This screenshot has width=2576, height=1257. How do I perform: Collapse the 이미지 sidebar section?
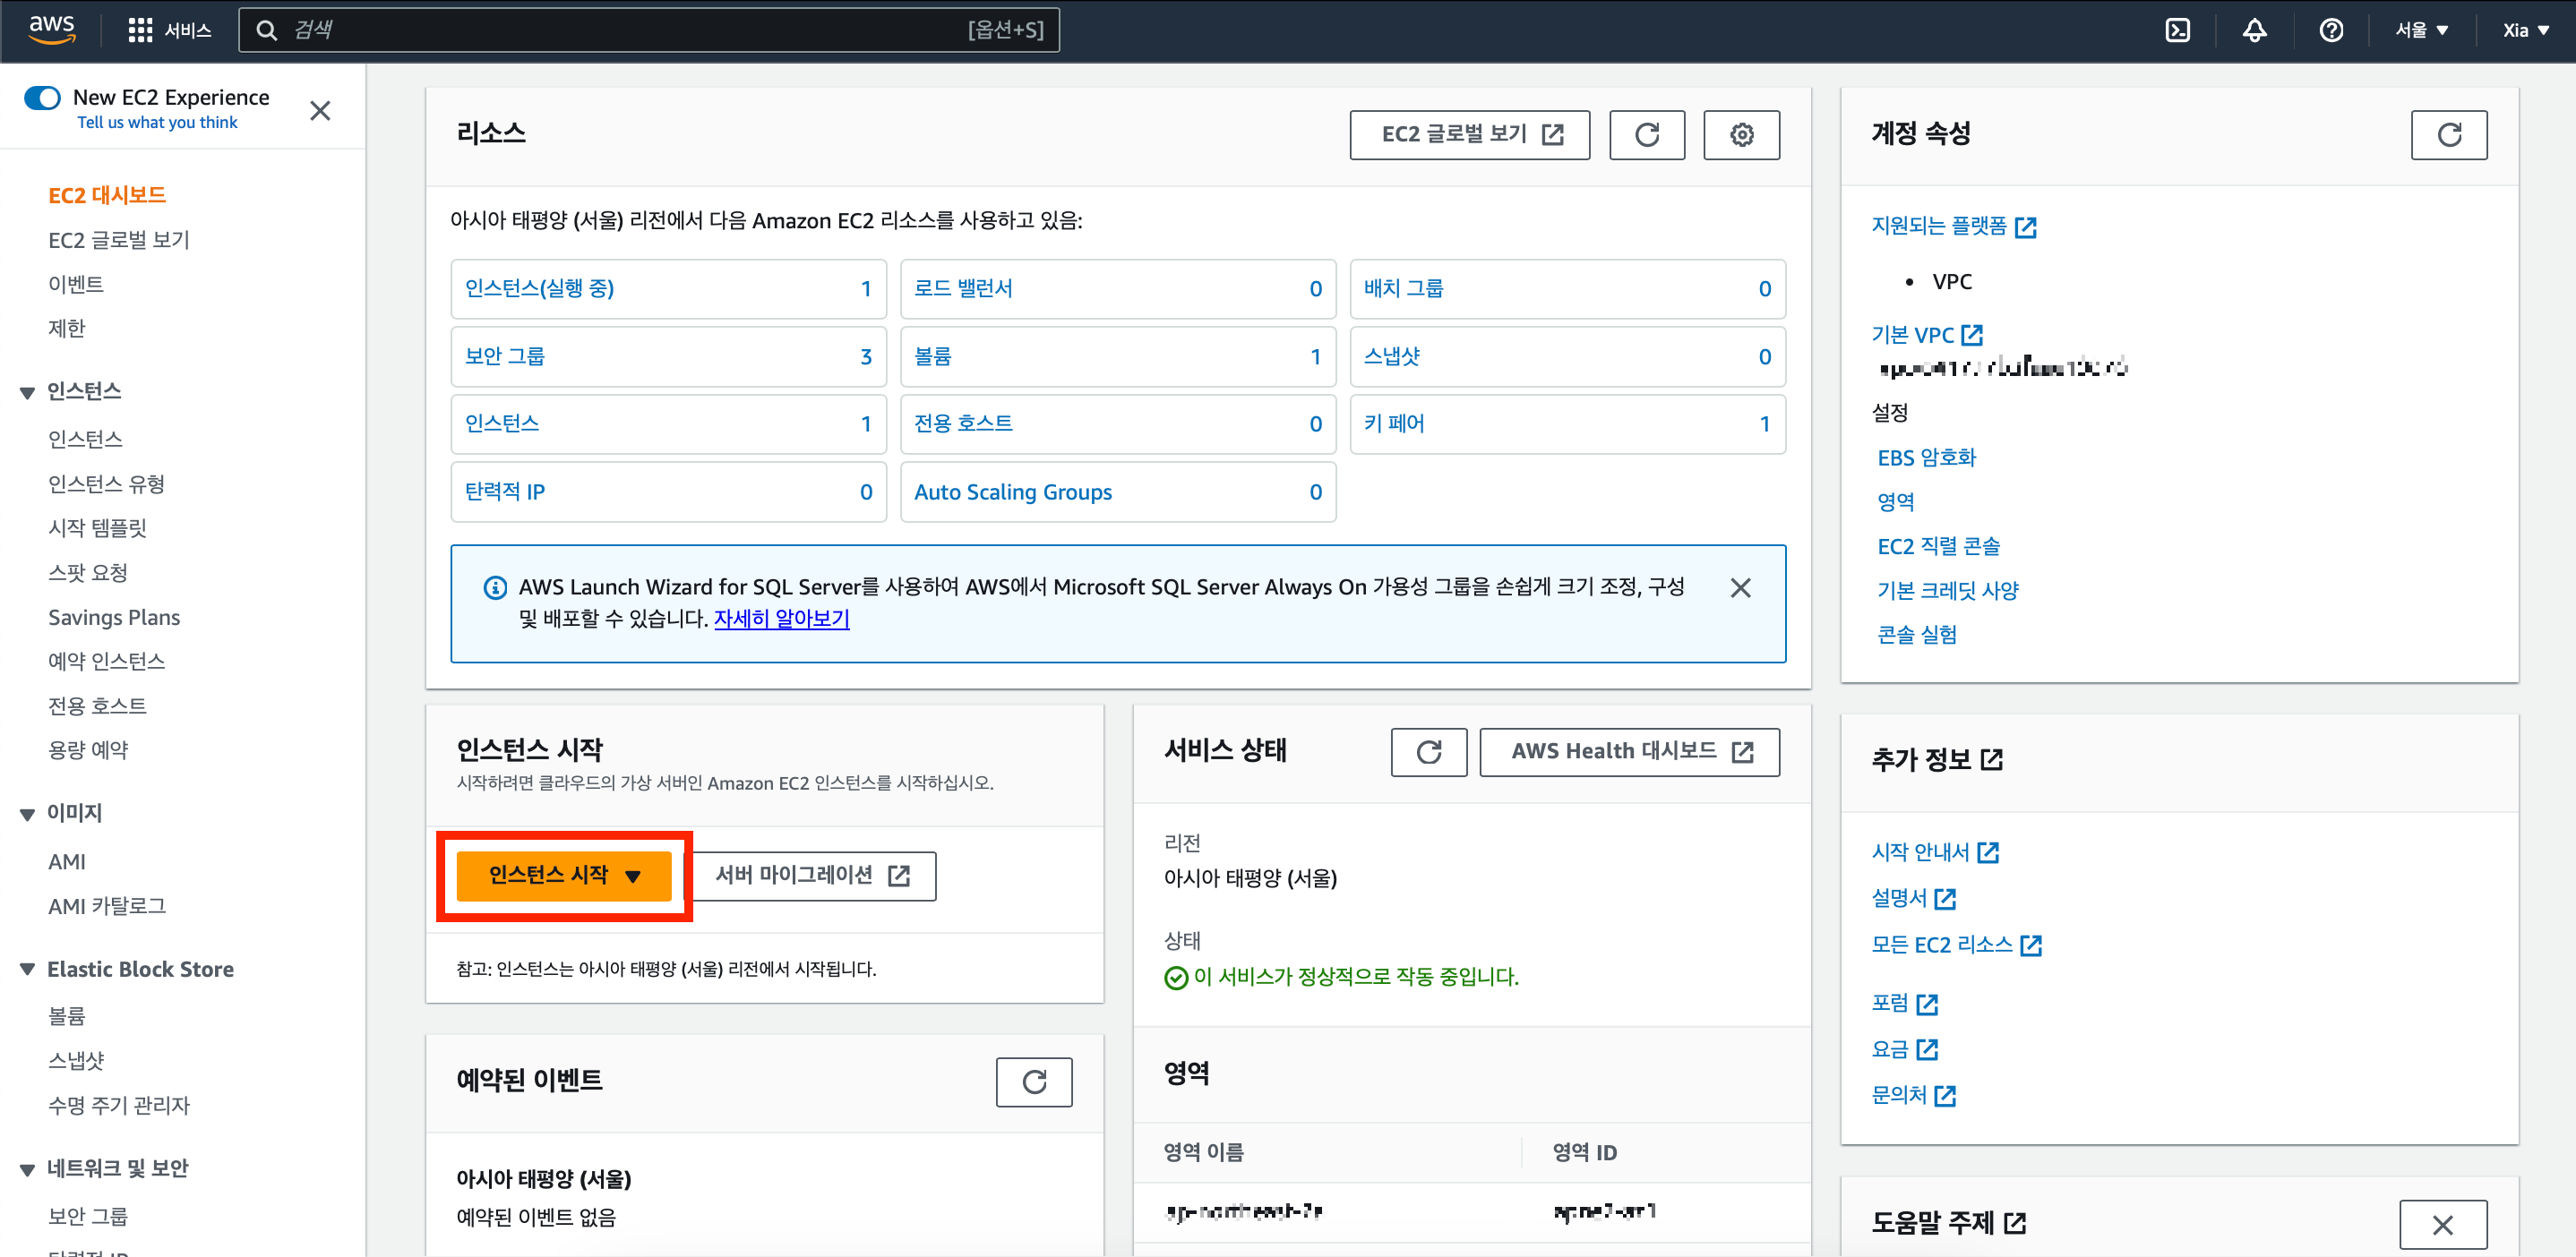pos(27,813)
